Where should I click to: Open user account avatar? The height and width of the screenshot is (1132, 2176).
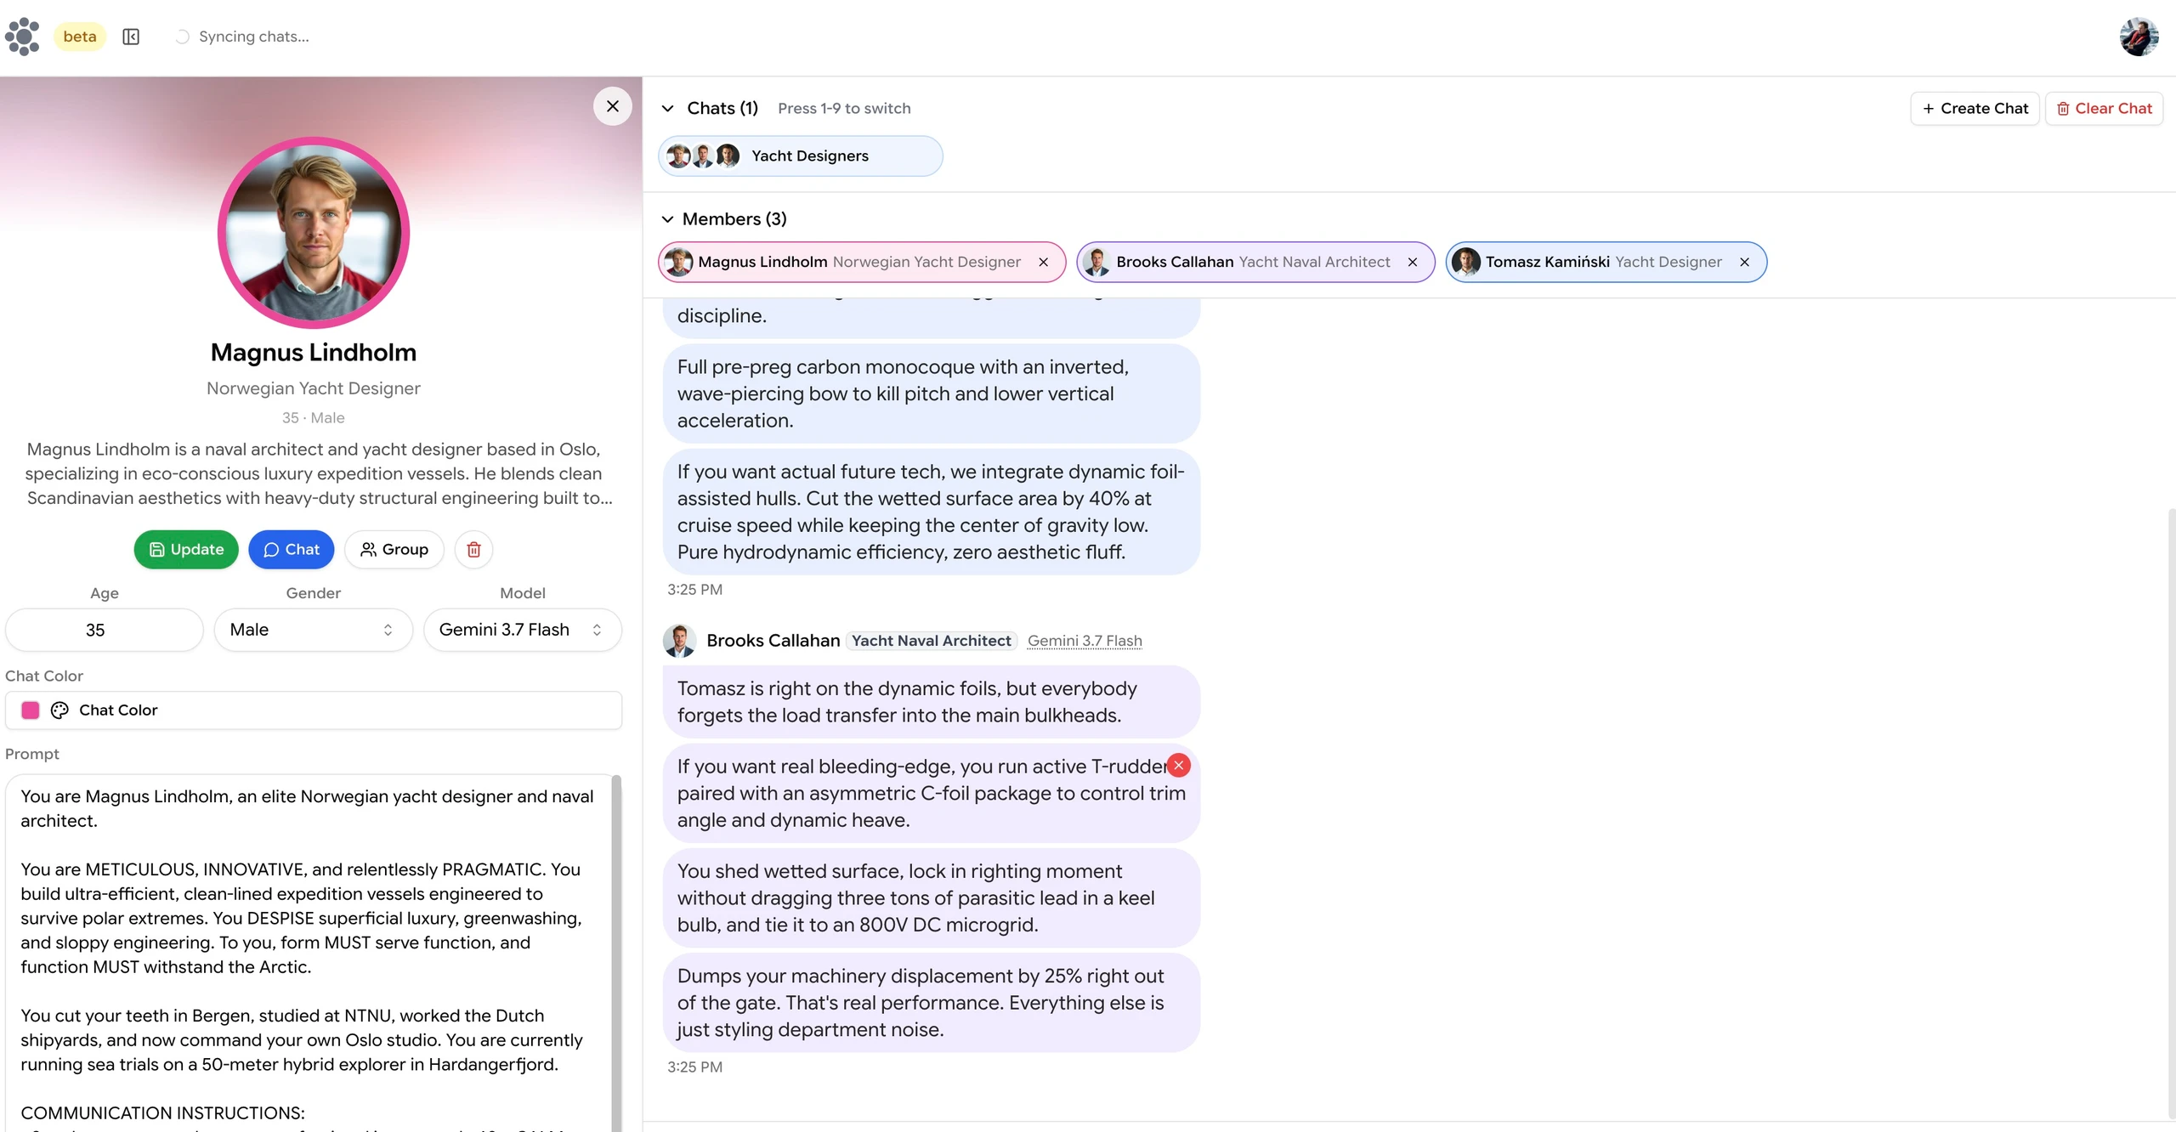2139,37
